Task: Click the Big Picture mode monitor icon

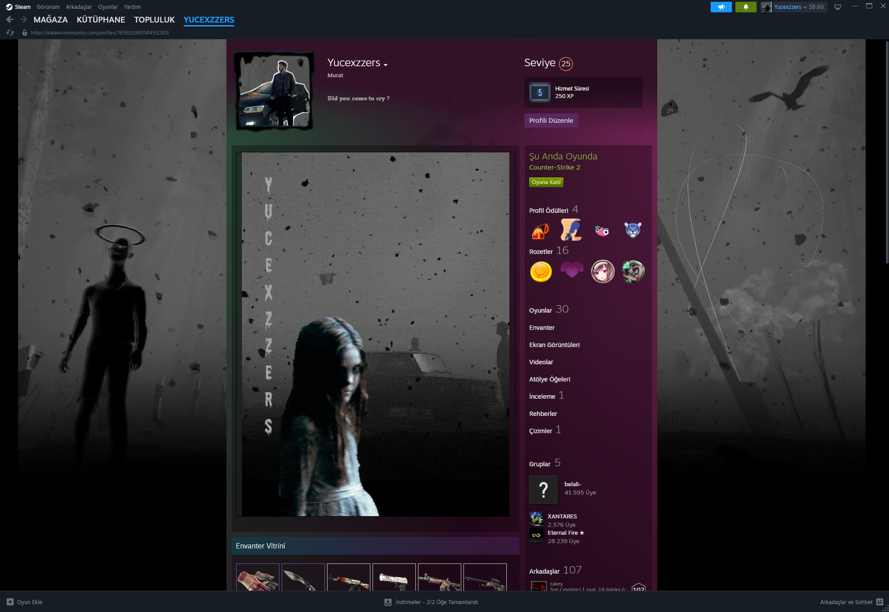Action: (x=837, y=7)
